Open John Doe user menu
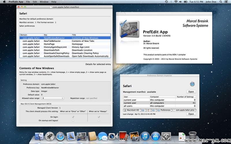This screenshot has width=231, height=144. tap(211, 2)
